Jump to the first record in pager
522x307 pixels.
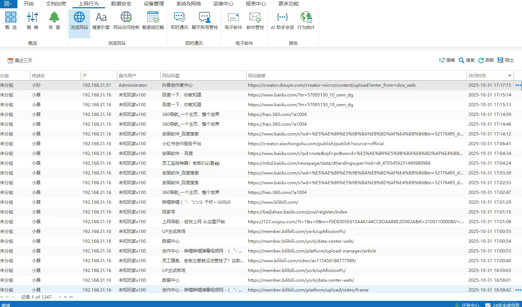click(x=2, y=297)
